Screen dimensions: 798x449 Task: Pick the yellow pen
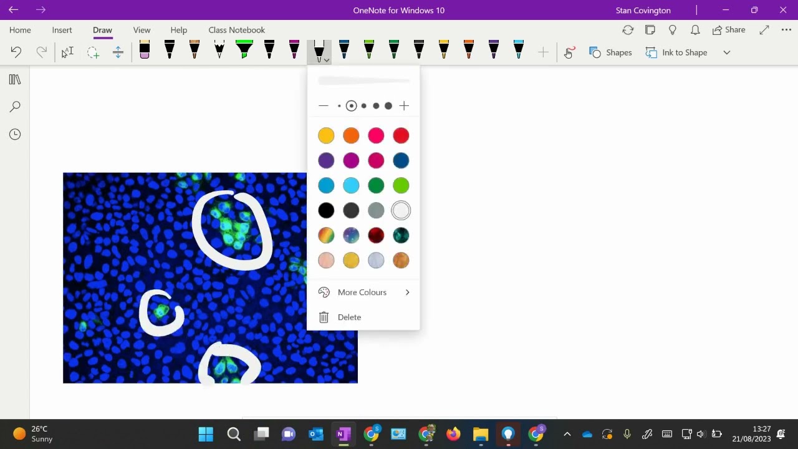click(x=444, y=51)
